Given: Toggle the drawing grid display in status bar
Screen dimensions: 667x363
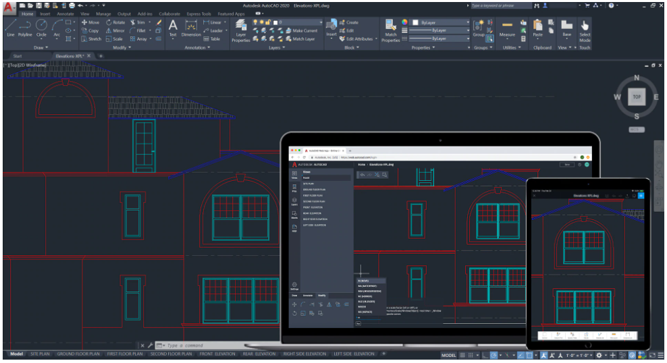Looking at the screenshot, I should coord(462,356).
